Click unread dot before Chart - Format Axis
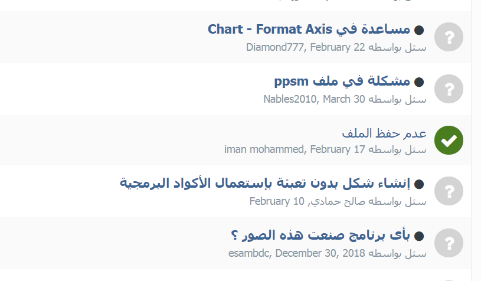Viewport: 481px width, 281px height. (x=419, y=30)
